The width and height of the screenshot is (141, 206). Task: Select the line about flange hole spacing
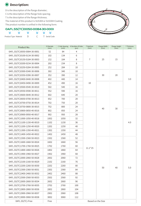(28, 14)
